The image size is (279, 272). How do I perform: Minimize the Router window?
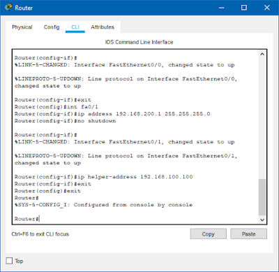point(222,8)
